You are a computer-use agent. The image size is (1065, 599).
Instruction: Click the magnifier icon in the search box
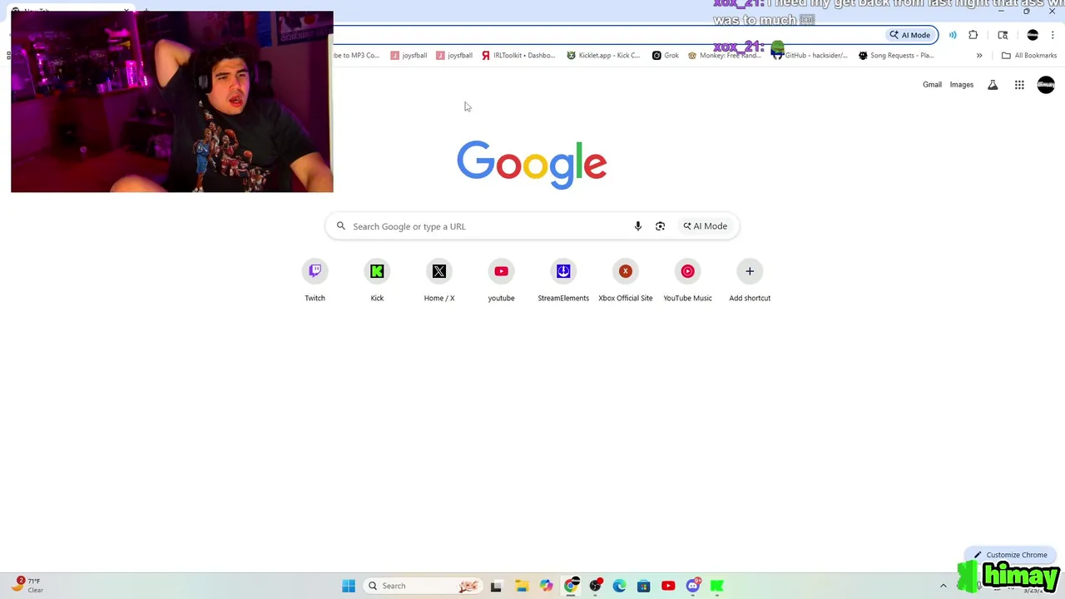pos(341,226)
